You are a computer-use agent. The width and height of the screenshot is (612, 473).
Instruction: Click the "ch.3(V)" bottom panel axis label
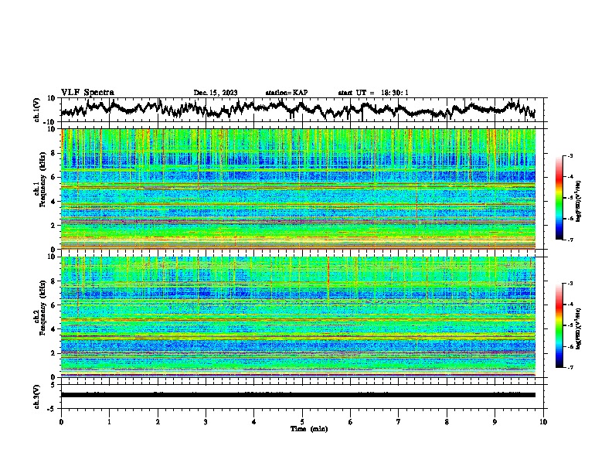(x=37, y=396)
